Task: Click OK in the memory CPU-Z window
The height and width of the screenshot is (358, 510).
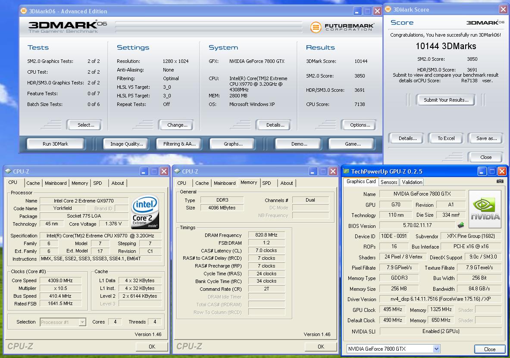Action: [321, 347]
